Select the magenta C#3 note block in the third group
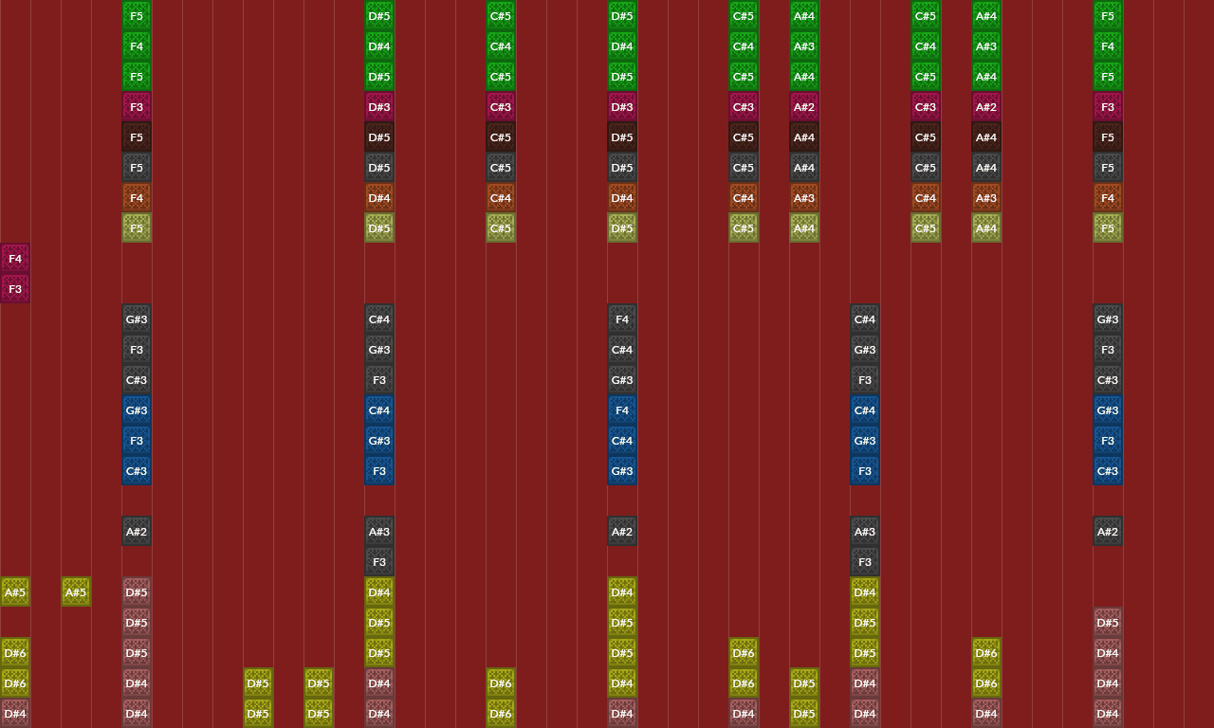 pos(500,107)
